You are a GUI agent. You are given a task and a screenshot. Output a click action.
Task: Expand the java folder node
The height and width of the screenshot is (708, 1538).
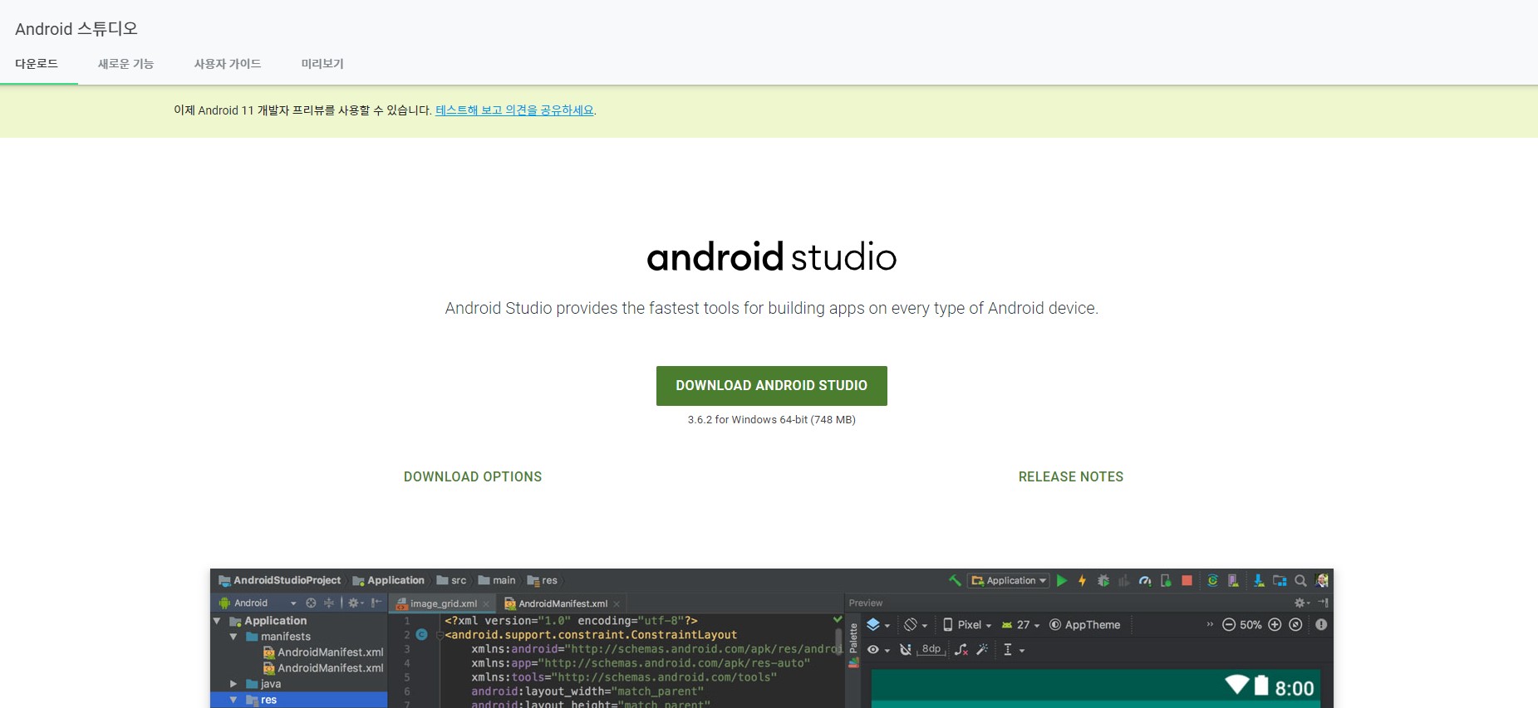233,684
